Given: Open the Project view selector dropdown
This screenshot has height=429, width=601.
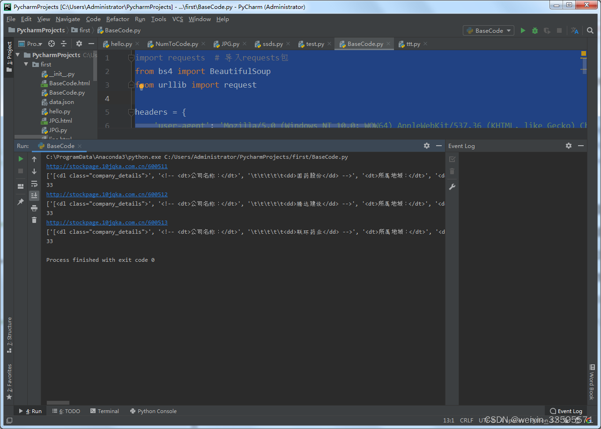Looking at the screenshot, I should tap(30, 44).
